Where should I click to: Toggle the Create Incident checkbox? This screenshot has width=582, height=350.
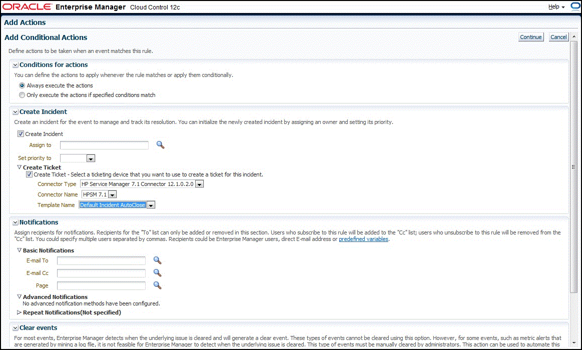[x=21, y=134]
